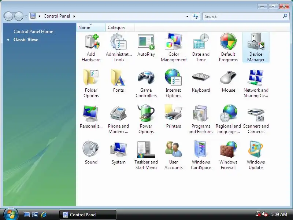Open Power Options icon
The image size is (293, 220).
click(146, 120)
